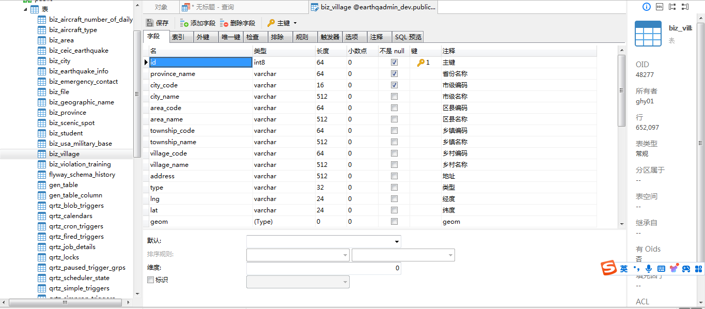
Task: Enable the 标识 (identity) checkbox
Action: pyautogui.click(x=151, y=280)
